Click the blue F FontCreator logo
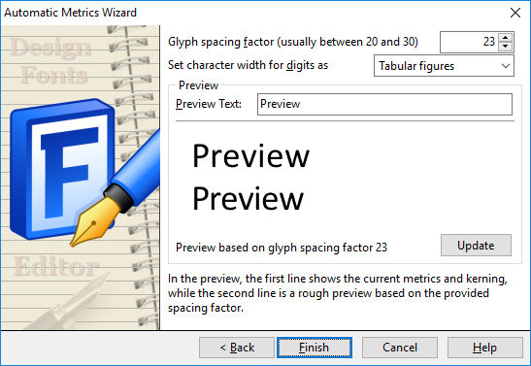Screen dimensions: 531x366 point(63,169)
